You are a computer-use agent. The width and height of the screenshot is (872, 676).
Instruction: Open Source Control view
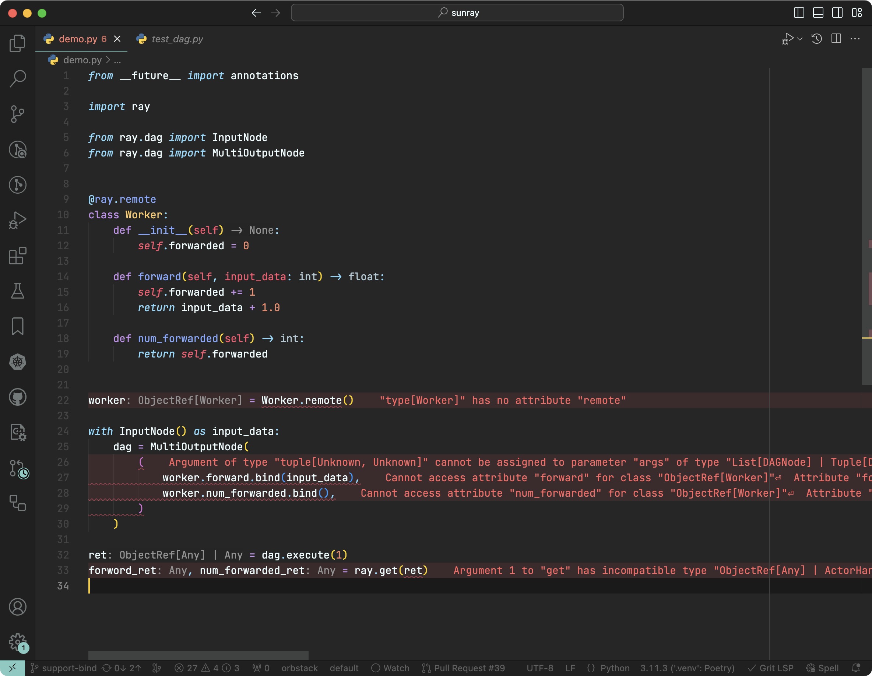click(x=17, y=114)
